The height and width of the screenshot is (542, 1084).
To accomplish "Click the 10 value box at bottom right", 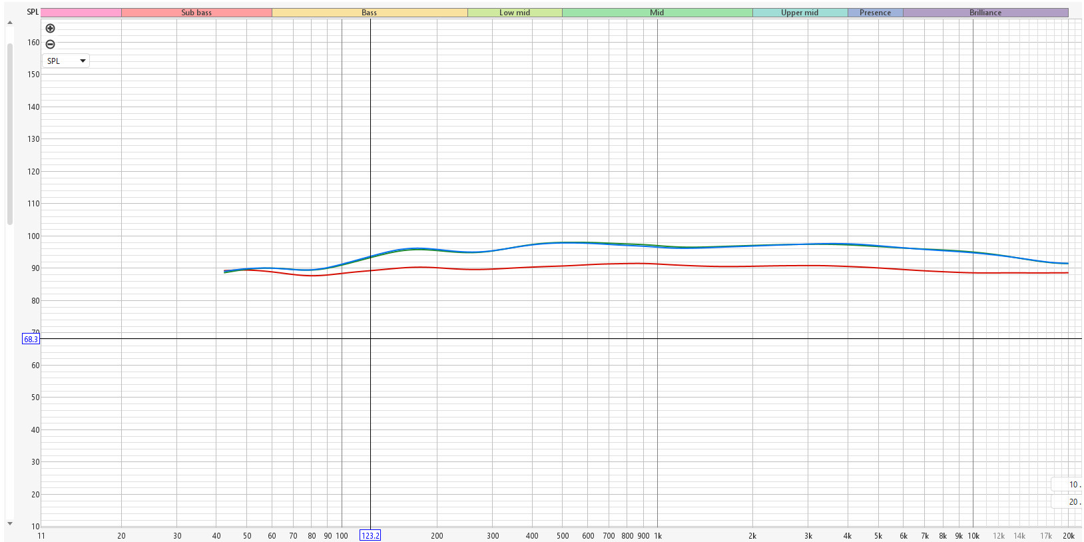I will pos(1067,485).
